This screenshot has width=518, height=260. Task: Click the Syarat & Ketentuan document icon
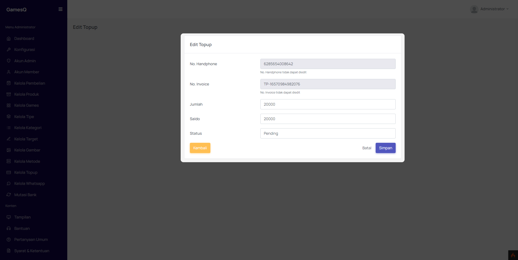click(9, 251)
